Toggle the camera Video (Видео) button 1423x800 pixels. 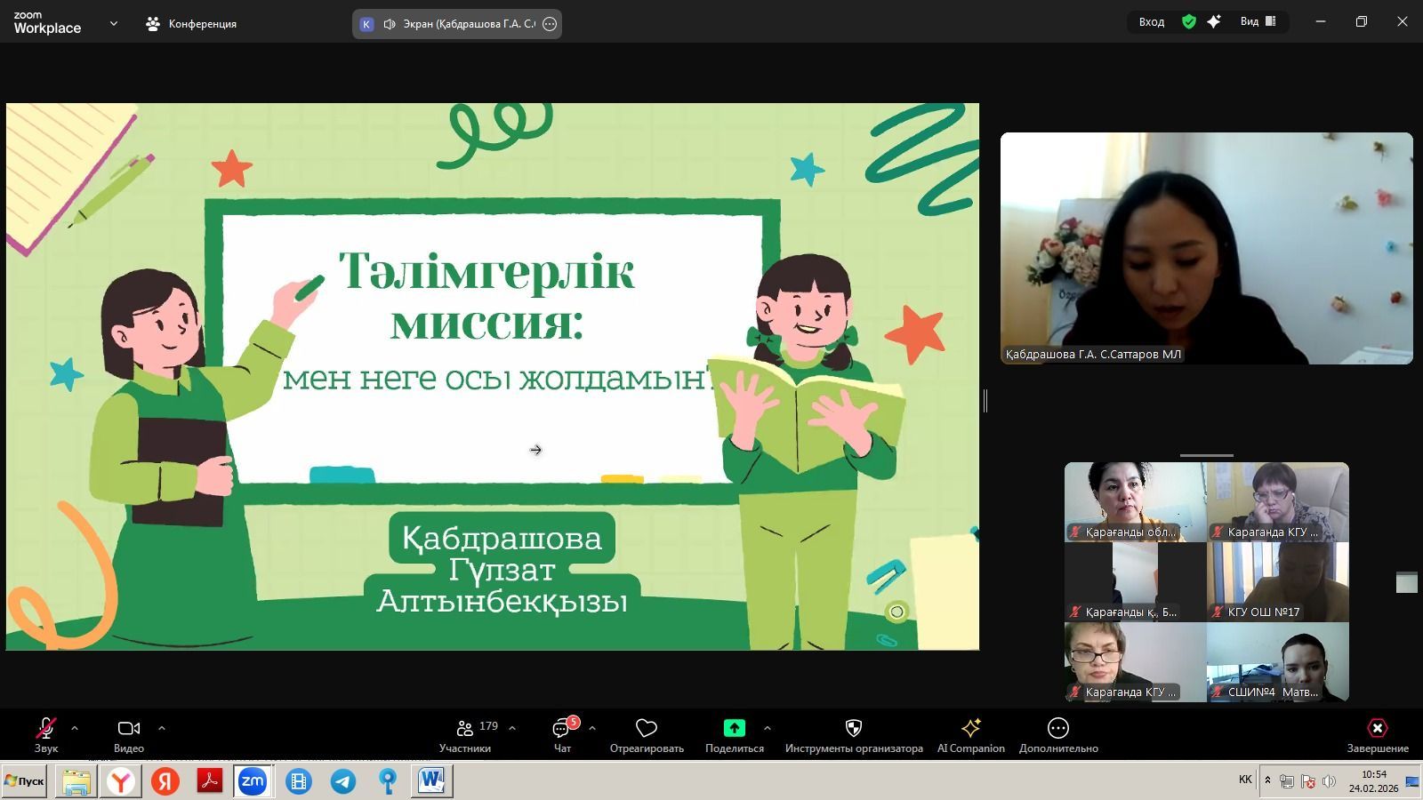coord(129,735)
